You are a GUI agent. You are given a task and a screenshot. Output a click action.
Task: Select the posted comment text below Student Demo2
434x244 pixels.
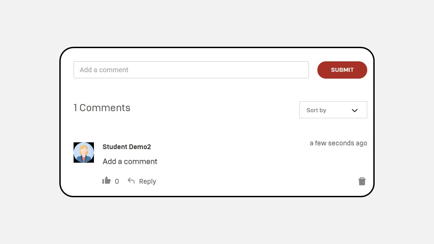coord(130,161)
